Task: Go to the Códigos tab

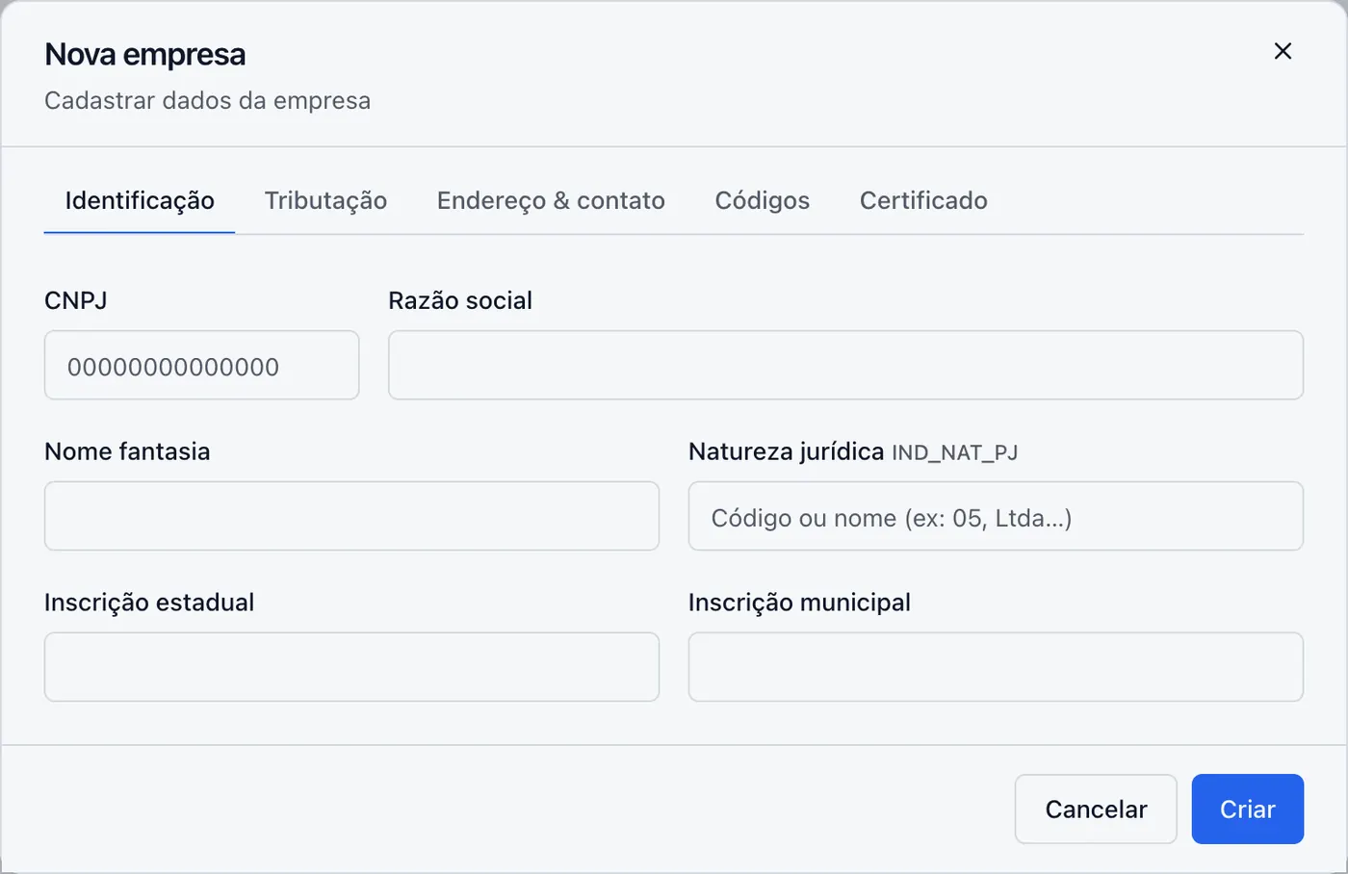Action: tap(763, 200)
